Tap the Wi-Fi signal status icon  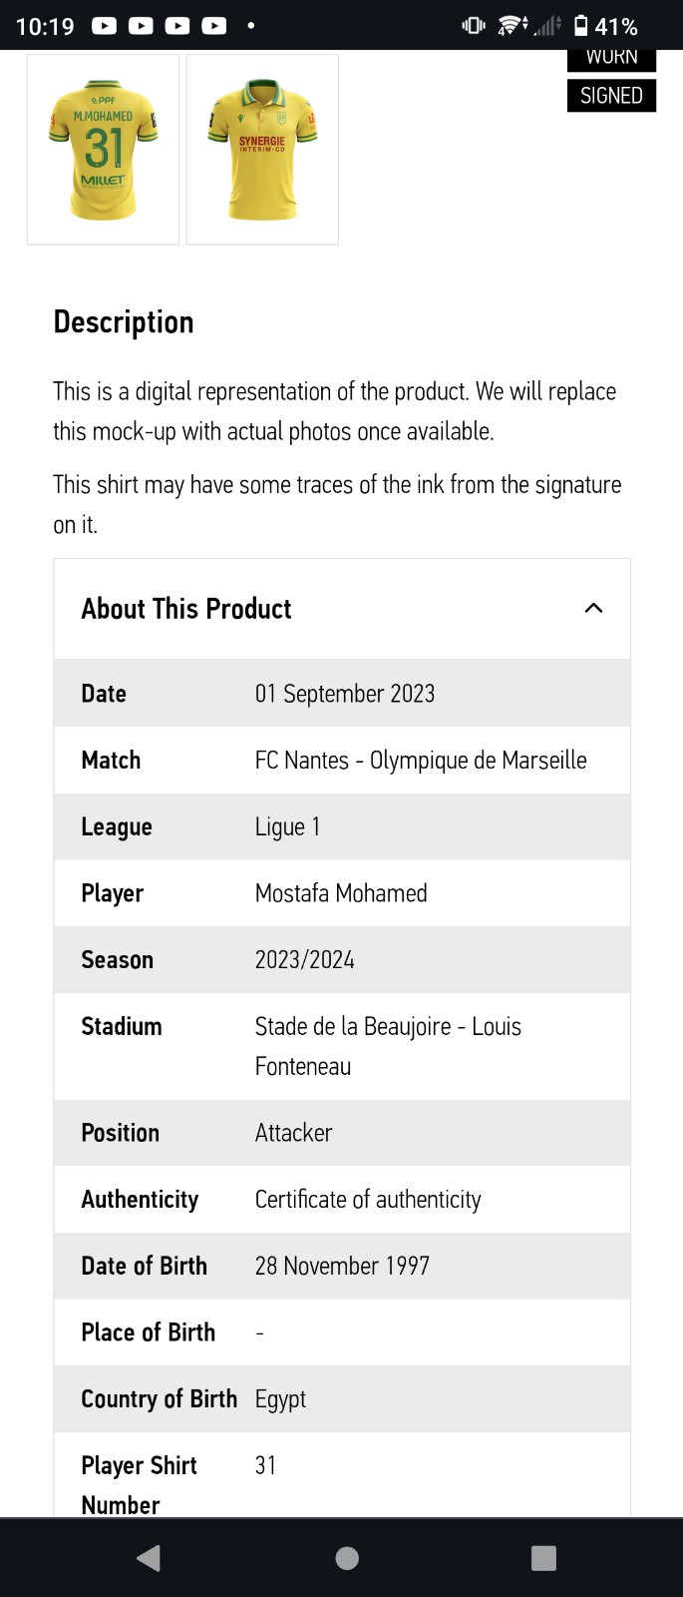point(512,26)
